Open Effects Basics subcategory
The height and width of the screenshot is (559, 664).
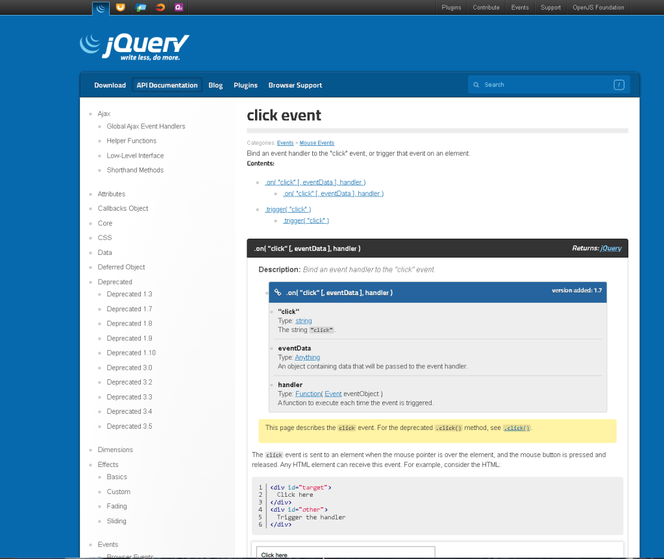(117, 477)
